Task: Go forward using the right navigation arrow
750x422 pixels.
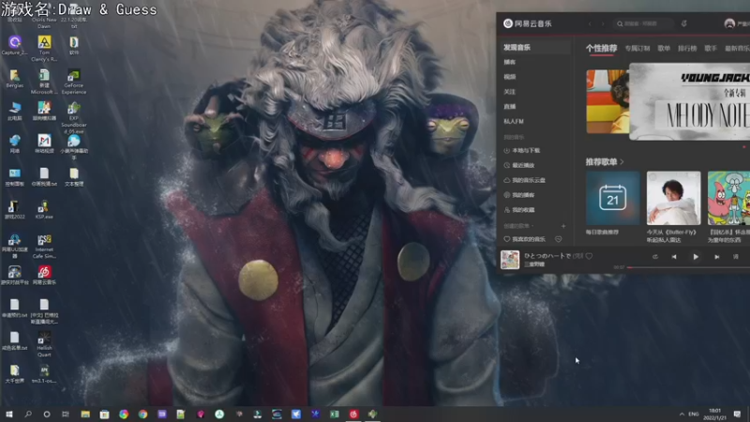Action: point(603,23)
